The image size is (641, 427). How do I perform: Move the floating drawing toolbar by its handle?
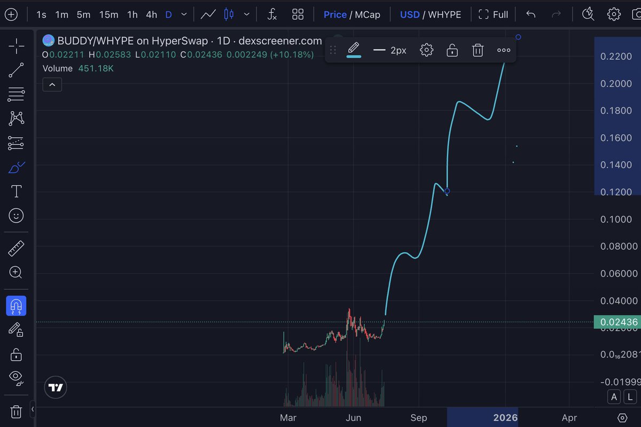point(333,50)
